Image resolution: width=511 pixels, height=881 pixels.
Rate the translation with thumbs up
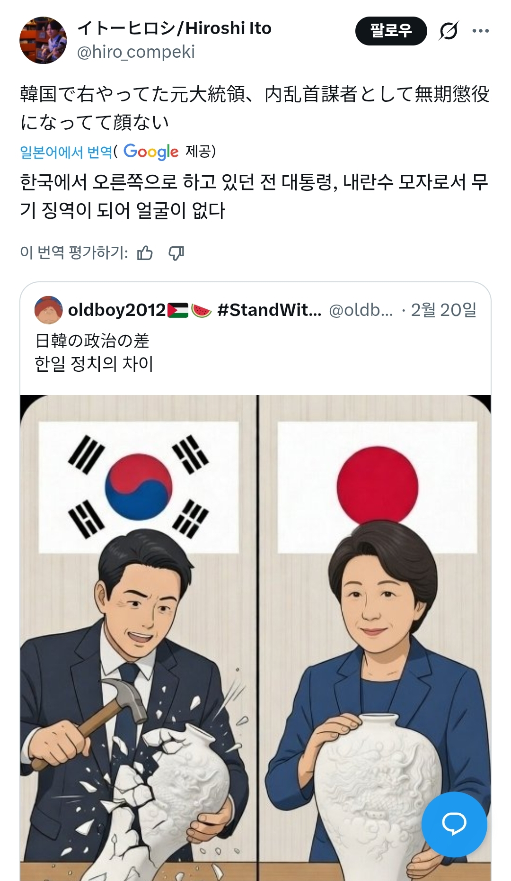point(145,253)
